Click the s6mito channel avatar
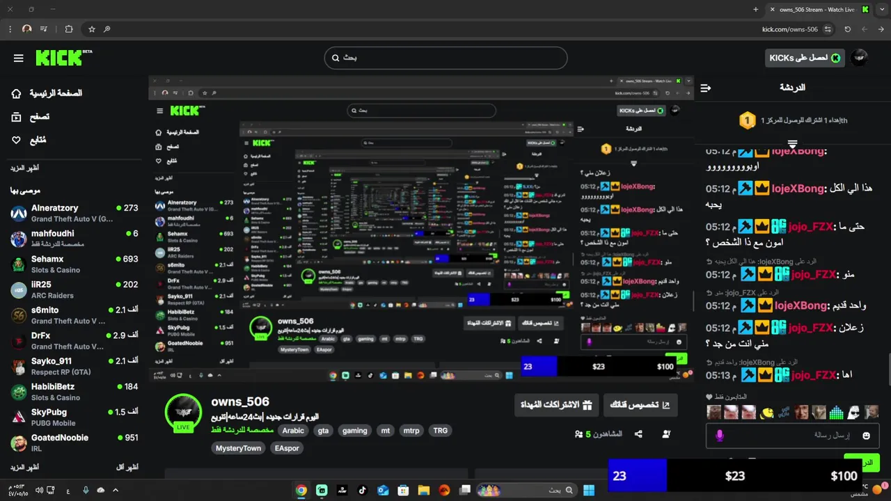The height and width of the screenshot is (501, 891). (x=19, y=315)
